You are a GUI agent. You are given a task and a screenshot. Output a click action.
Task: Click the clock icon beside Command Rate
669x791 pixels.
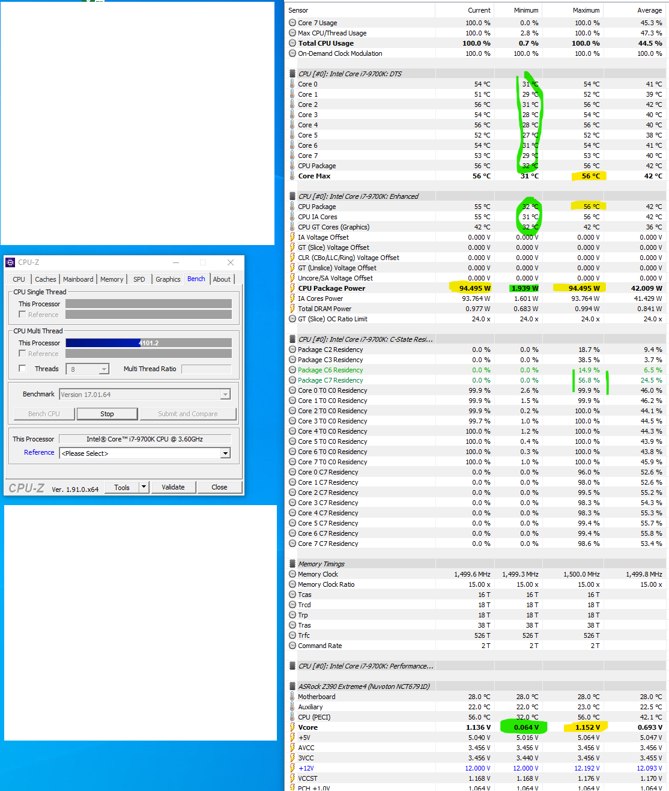pyautogui.click(x=292, y=646)
